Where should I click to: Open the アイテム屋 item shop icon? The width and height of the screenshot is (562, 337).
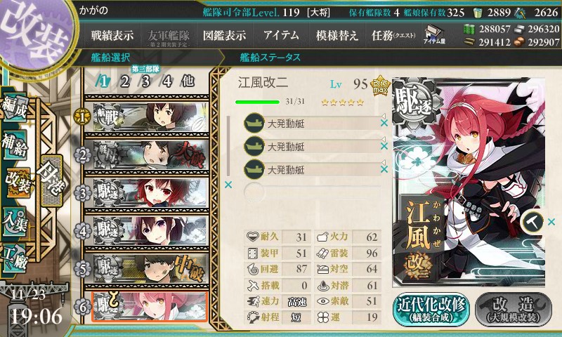pos(434,35)
